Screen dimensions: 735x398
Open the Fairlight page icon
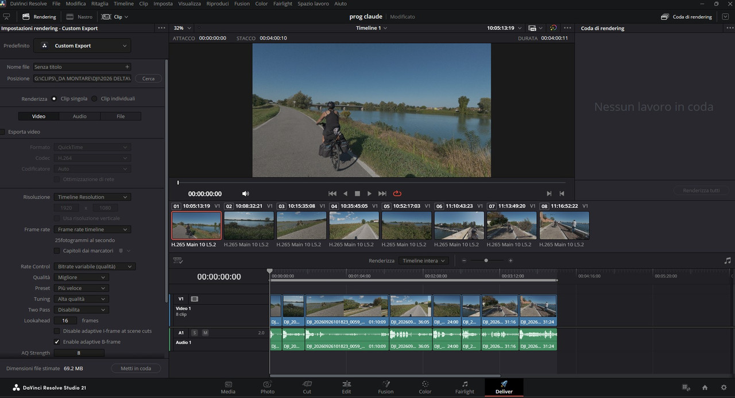click(465, 387)
